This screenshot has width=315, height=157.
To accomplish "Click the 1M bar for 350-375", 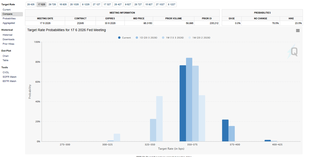I will pos(202,118).
